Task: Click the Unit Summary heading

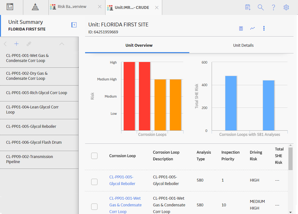Action: click(26, 22)
